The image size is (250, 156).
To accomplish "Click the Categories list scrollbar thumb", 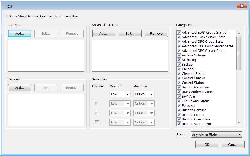I will [x=239, y=53].
